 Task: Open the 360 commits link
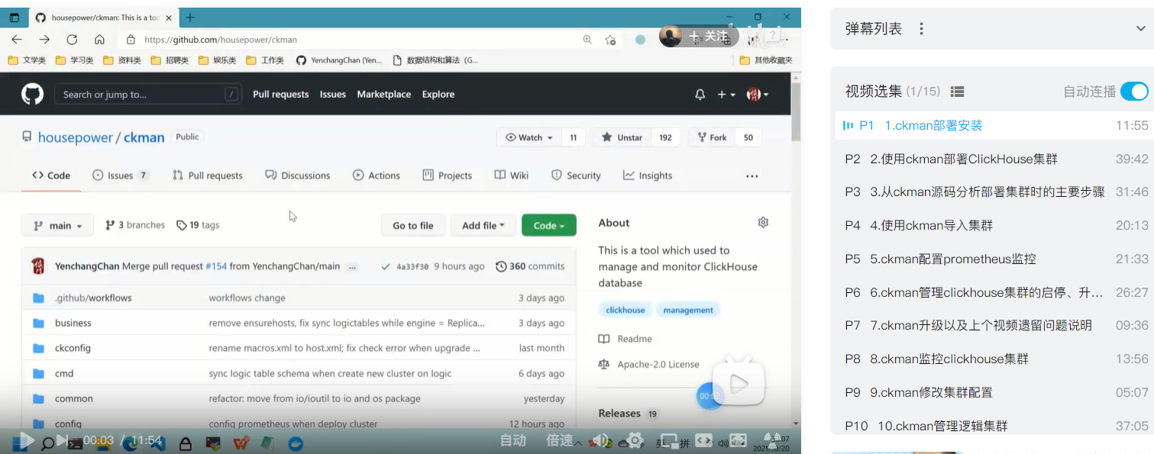pyautogui.click(x=530, y=266)
